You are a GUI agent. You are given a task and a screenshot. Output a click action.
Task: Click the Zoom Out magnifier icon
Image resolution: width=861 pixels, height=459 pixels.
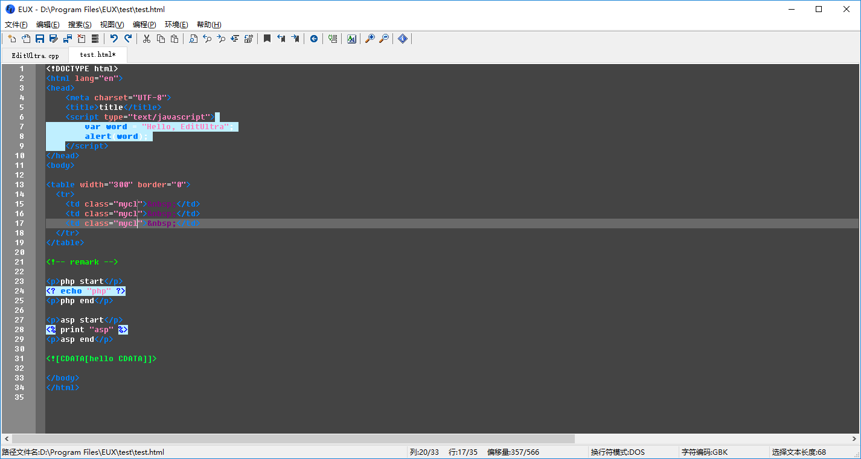(x=384, y=39)
